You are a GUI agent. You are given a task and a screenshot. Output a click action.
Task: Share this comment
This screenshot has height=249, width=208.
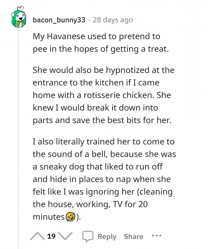pos(133,237)
